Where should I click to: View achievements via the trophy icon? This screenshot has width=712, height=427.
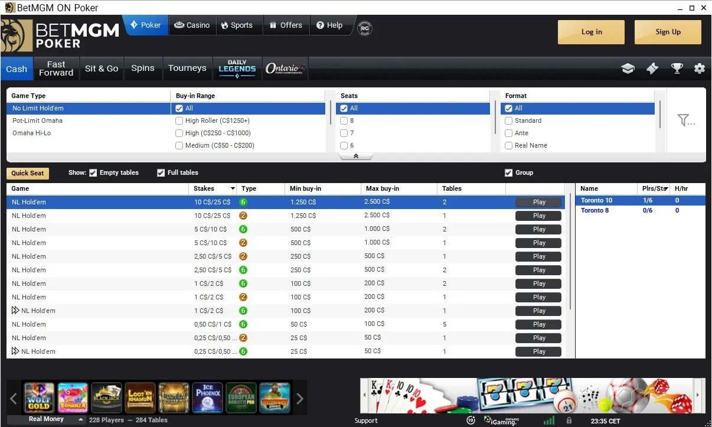677,69
